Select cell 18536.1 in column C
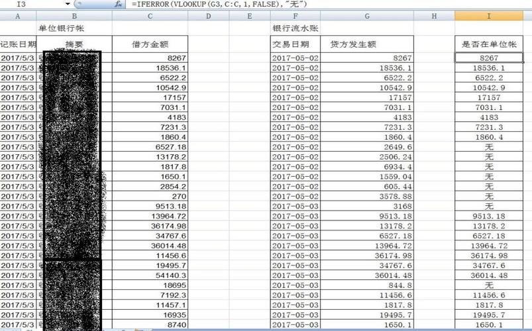This screenshot has width=532, height=331. pos(150,68)
